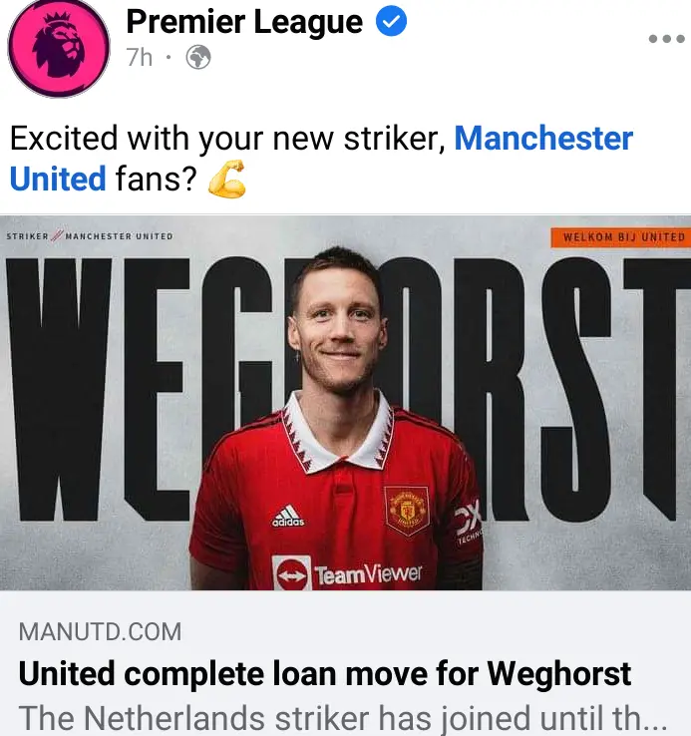Click the Manchester United crest on shirt

[x=407, y=512]
